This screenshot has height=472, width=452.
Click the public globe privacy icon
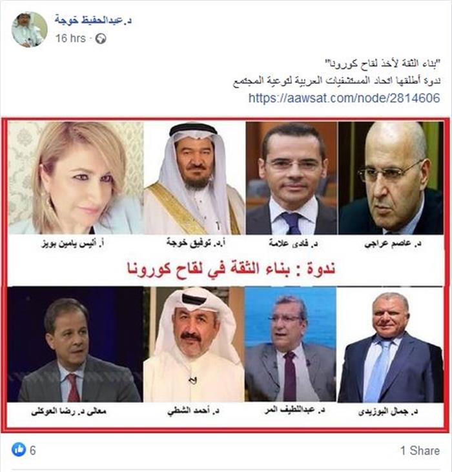click(x=101, y=39)
